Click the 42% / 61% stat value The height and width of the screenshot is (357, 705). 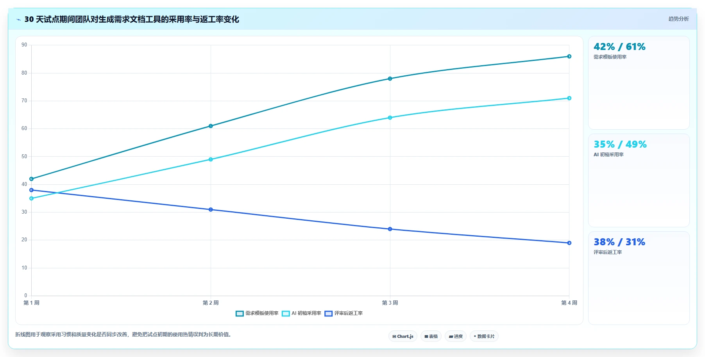(x=619, y=47)
